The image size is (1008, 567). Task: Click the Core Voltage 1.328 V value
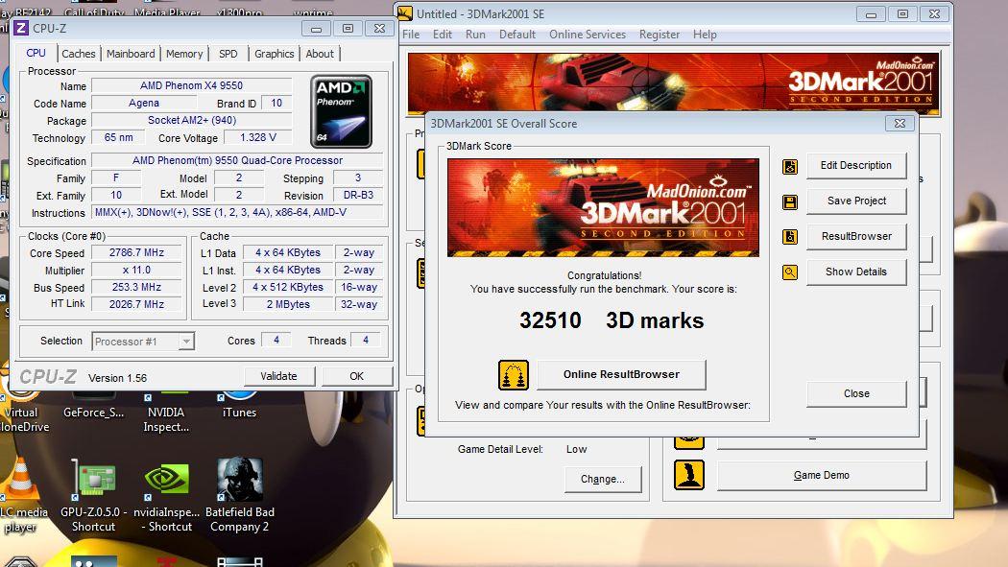coord(258,137)
